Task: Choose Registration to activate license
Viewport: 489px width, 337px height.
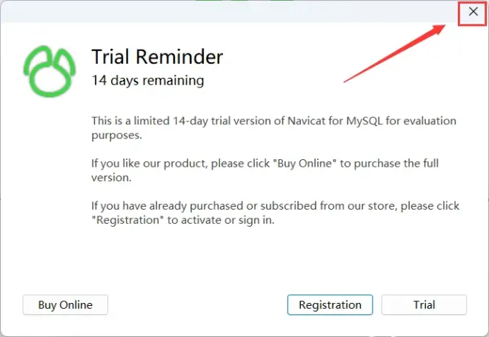Action: 330,304
